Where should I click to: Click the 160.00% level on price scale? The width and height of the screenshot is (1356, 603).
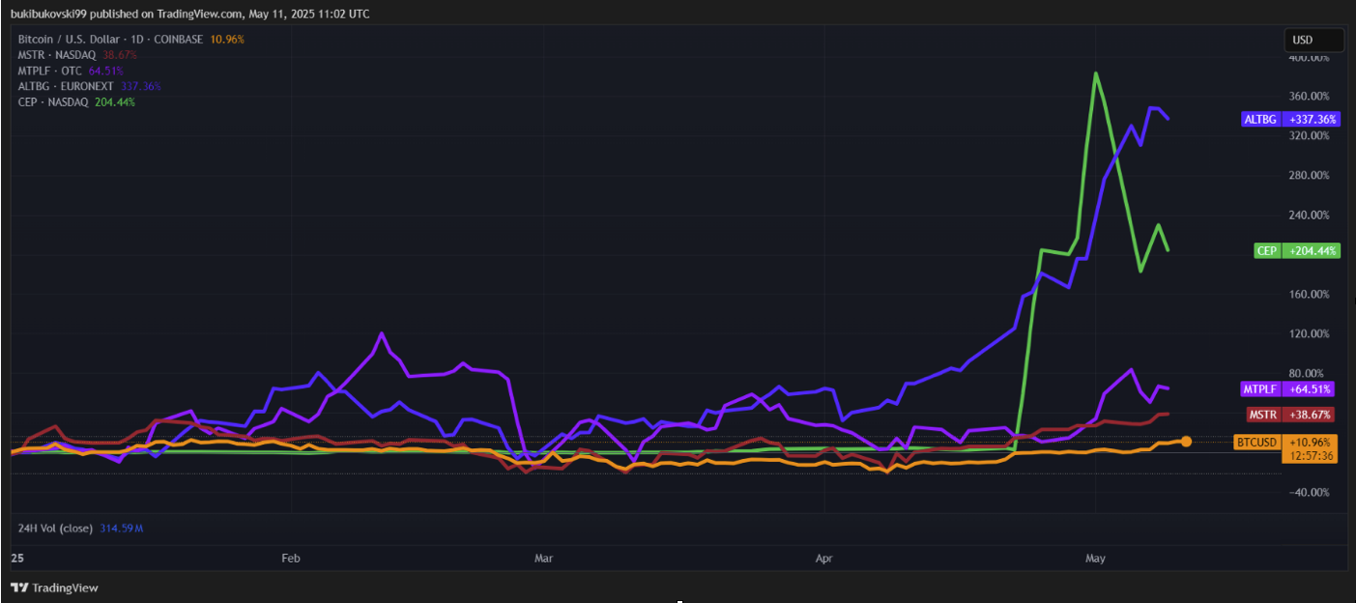click(x=1310, y=294)
